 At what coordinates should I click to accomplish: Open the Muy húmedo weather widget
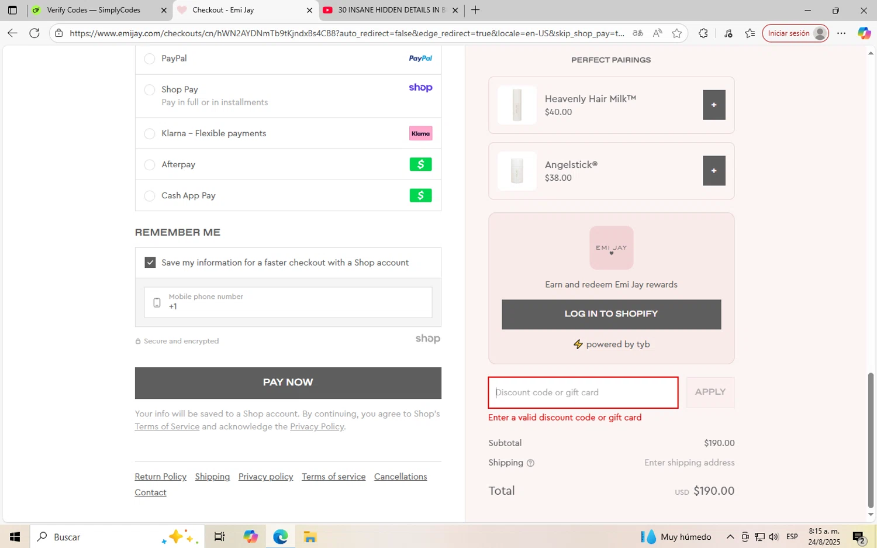[676, 537]
